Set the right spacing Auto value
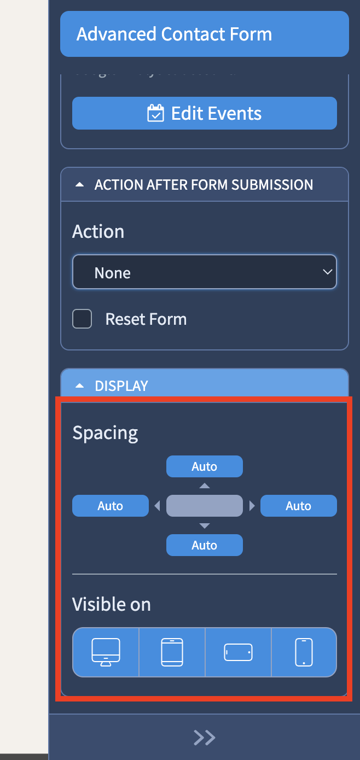The image size is (360, 760). 299,506
